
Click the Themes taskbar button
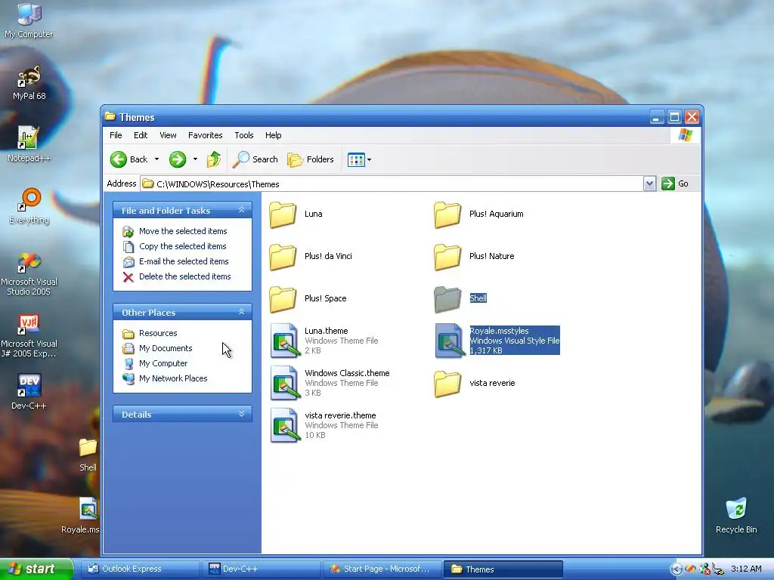(503, 569)
